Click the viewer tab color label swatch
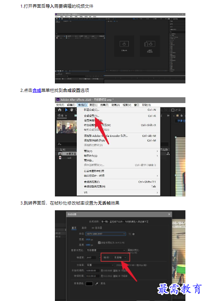 (177, 116)
